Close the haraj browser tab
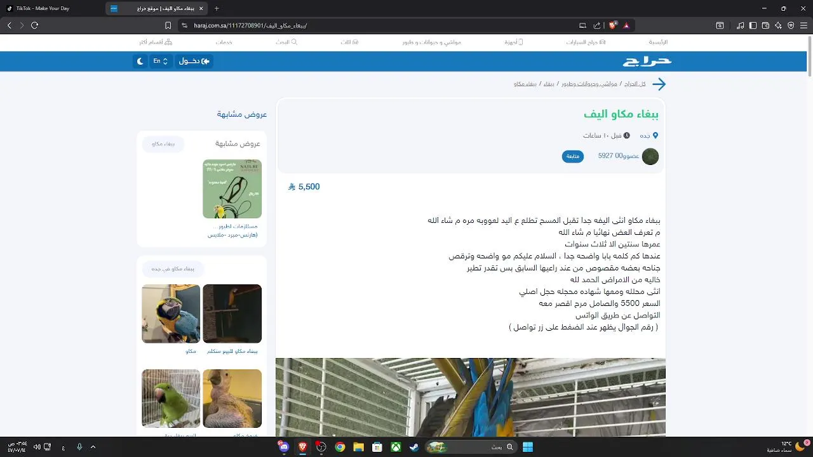 201,8
